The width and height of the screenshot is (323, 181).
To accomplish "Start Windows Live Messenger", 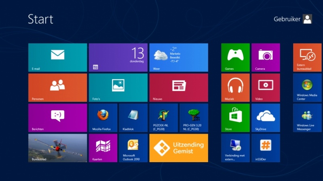I will (307, 118).
